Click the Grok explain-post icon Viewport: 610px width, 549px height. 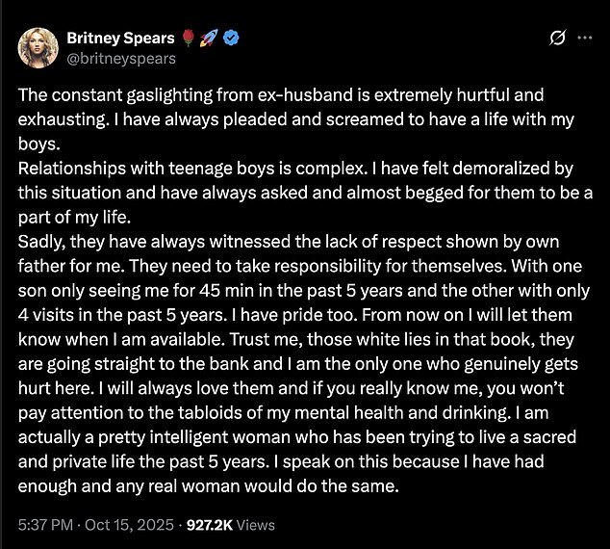click(x=554, y=39)
